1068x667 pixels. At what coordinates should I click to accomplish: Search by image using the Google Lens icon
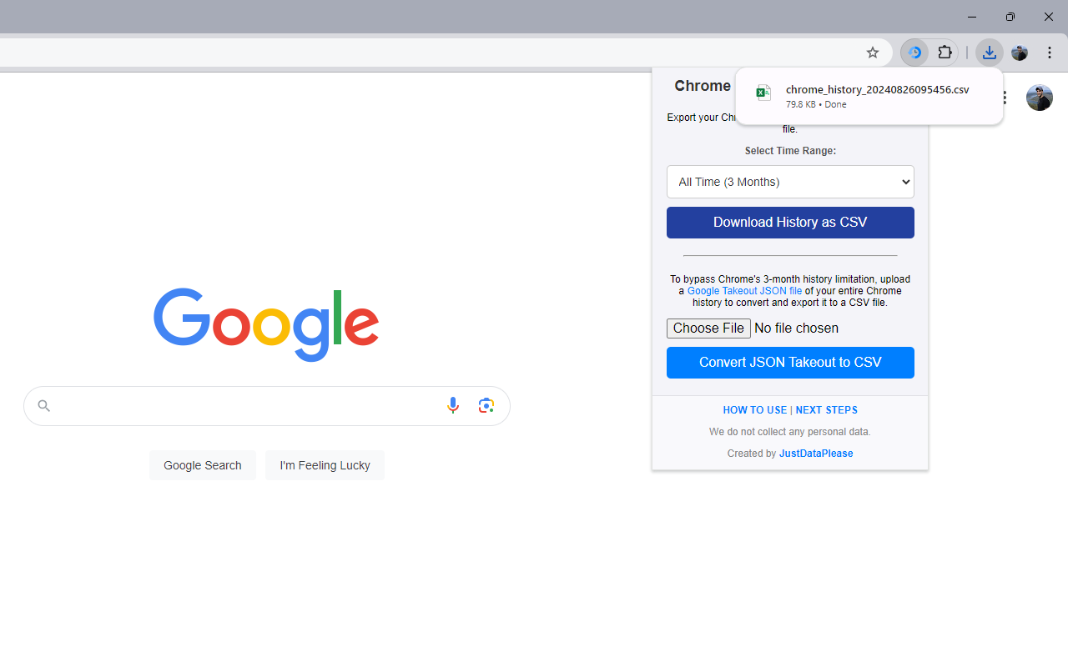pos(486,405)
